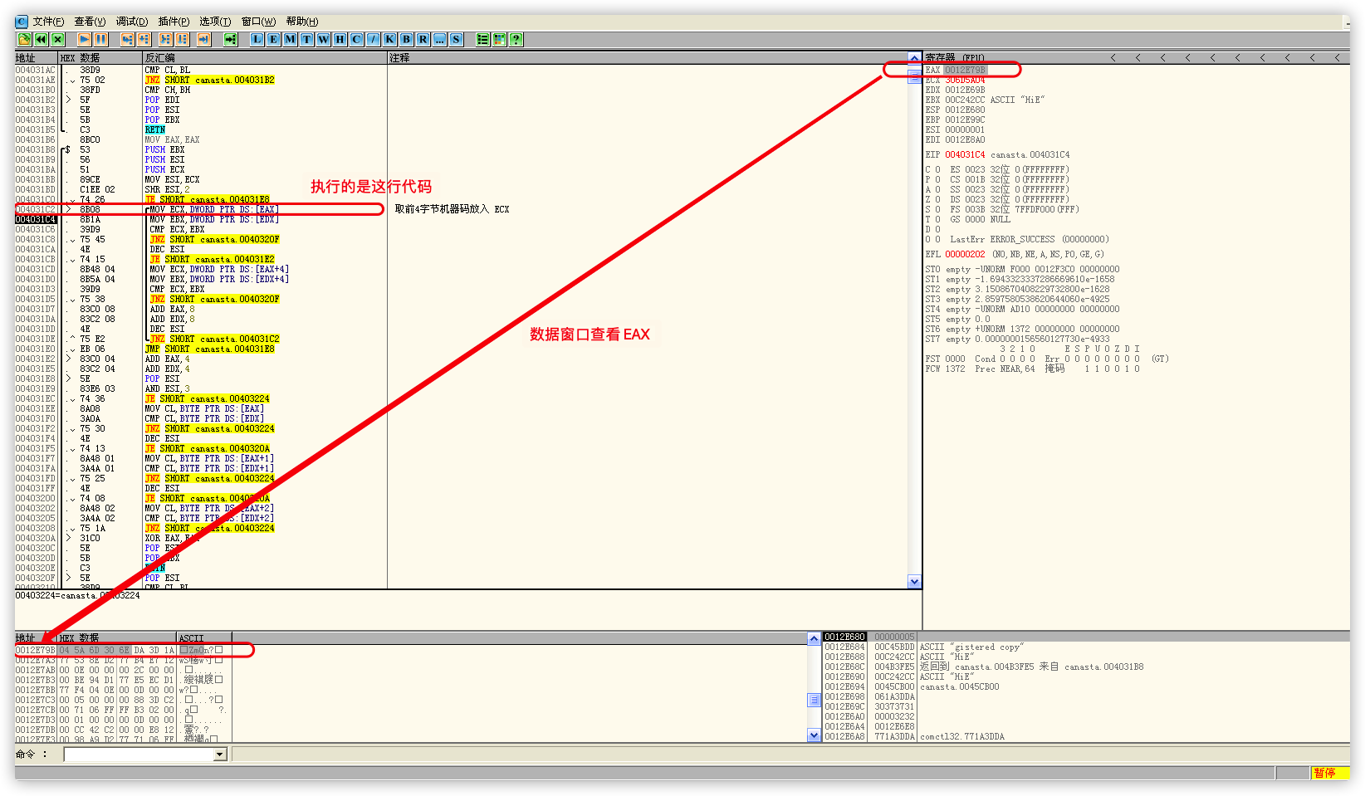Open the Call stack window (K)
Viewport: 1365px width, 796px height.
pos(389,39)
